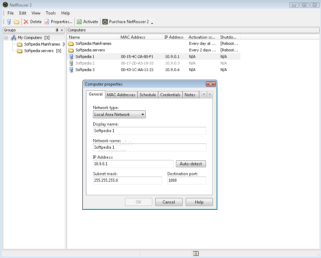The image size is (321, 258).
Task: Click MAC address 00-15-4C-2A-80-F1
Action: tap(137, 57)
